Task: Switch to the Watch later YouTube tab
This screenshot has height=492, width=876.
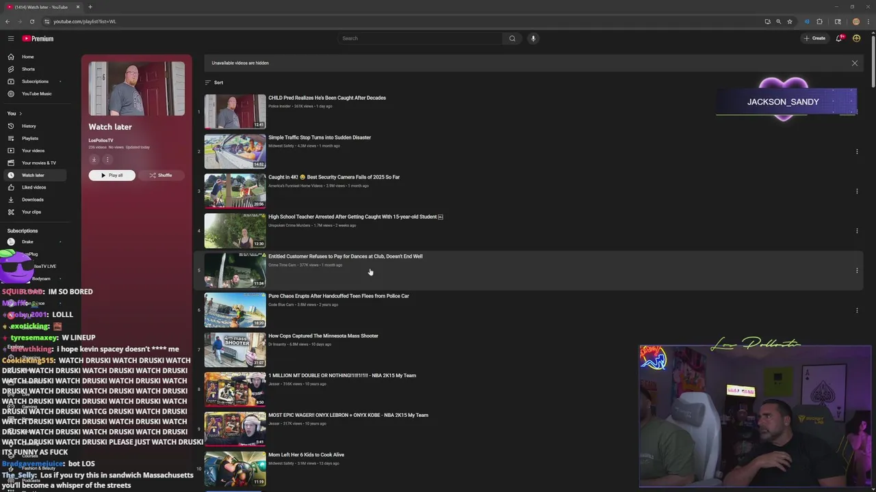Action: pyautogui.click(x=44, y=7)
